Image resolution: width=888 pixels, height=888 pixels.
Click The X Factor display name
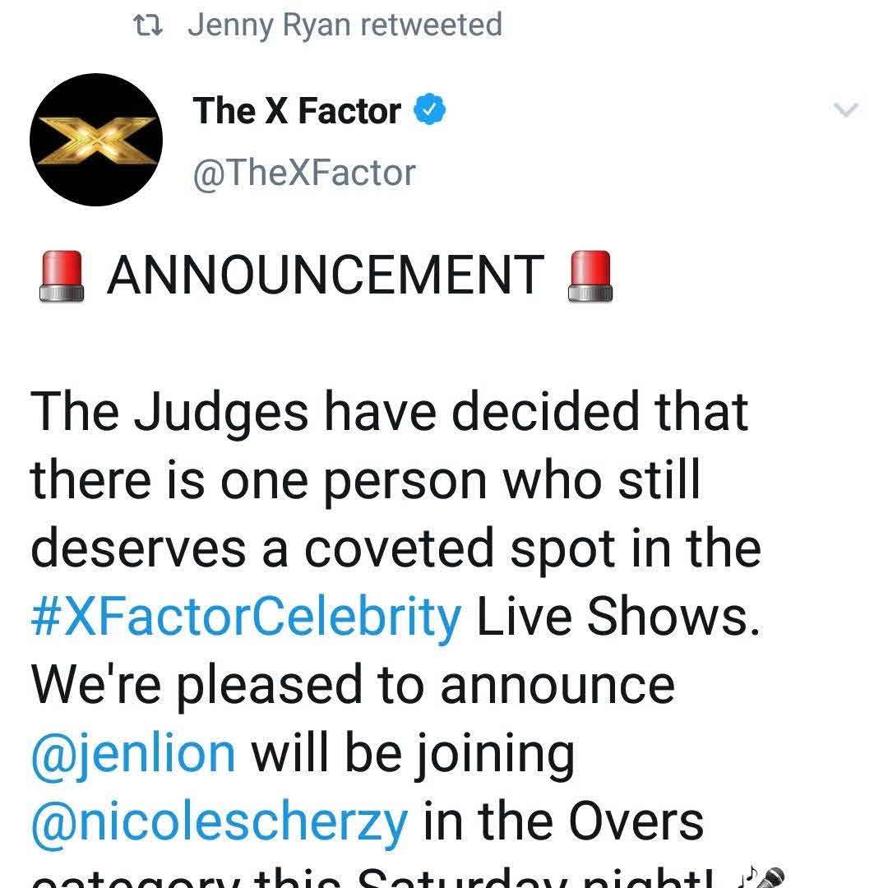click(298, 111)
